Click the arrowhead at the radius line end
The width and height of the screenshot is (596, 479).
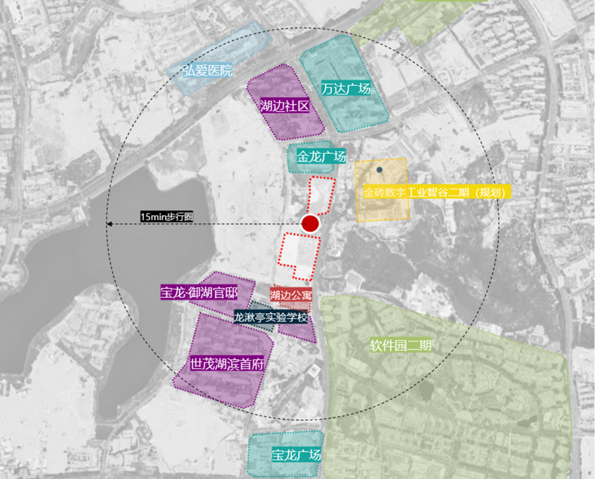pyautogui.click(x=110, y=223)
